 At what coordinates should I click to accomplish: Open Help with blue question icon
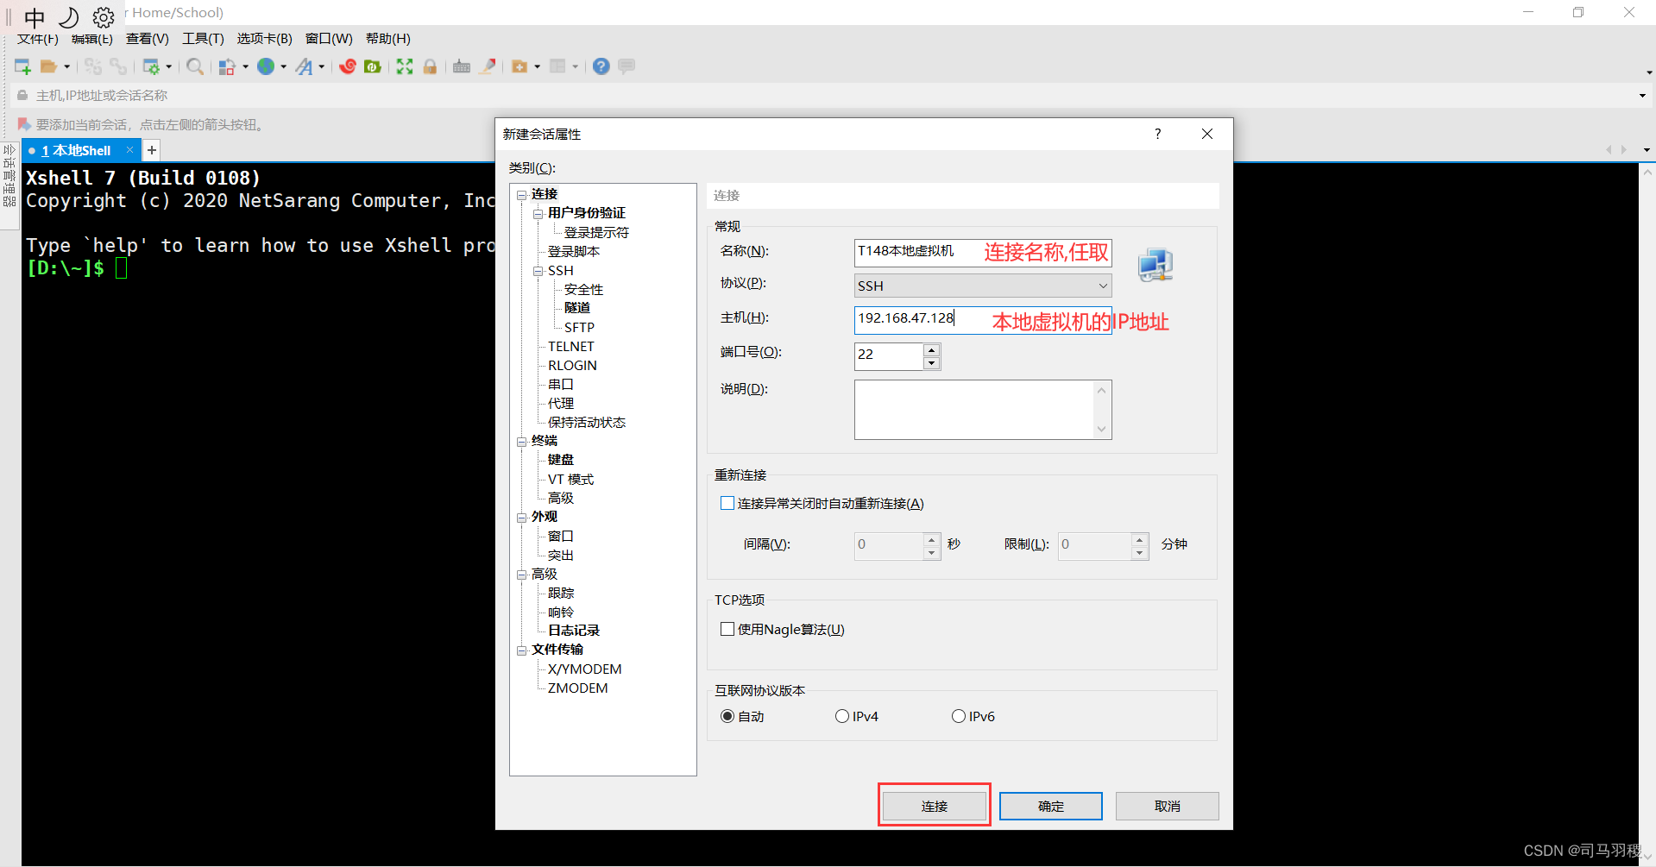click(x=601, y=66)
